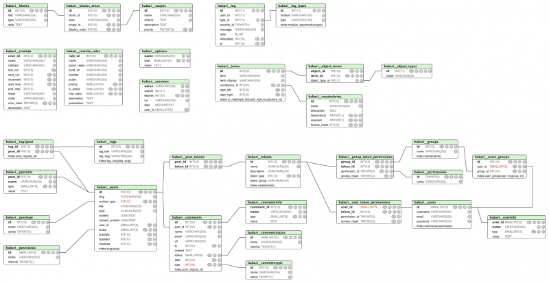This screenshot has height=283, width=549.
Task: Select timestamp field in habari__log
Action: point(240,39)
